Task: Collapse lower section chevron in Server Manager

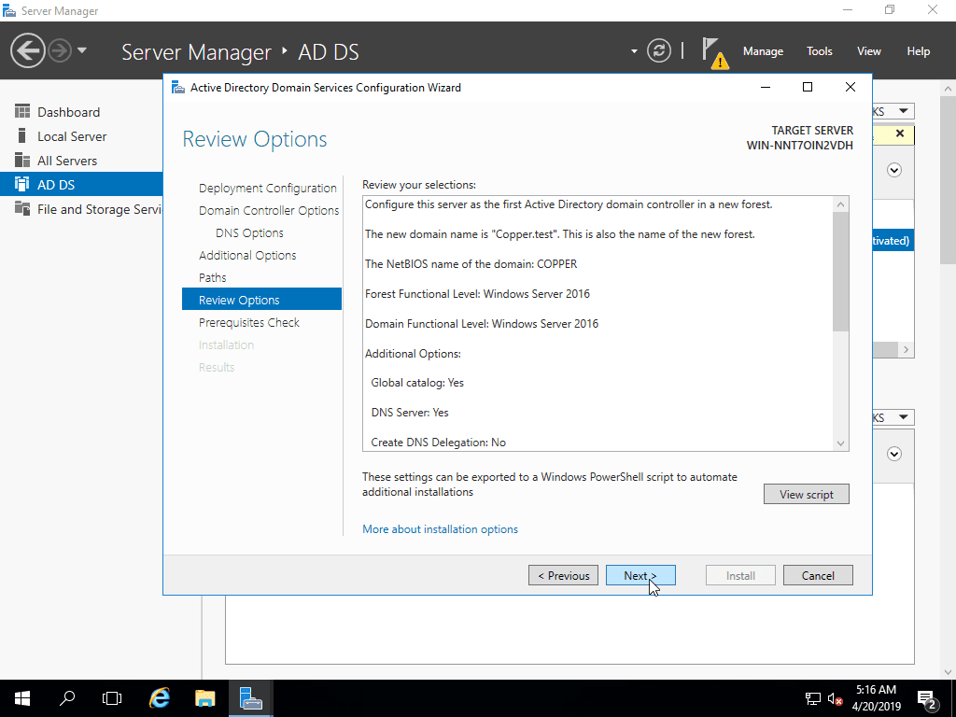Action: pyautogui.click(x=893, y=454)
